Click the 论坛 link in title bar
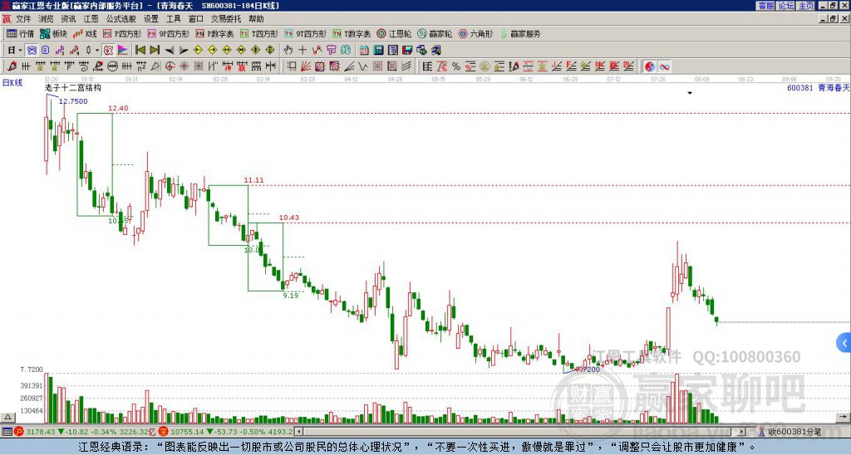 (786, 6)
